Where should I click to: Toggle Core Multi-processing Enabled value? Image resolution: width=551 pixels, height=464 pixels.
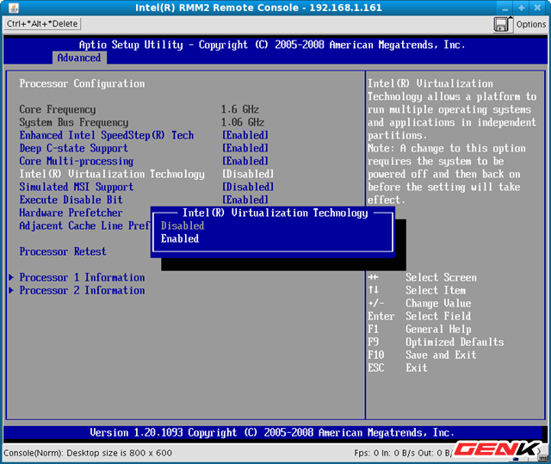tap(245, 161)
